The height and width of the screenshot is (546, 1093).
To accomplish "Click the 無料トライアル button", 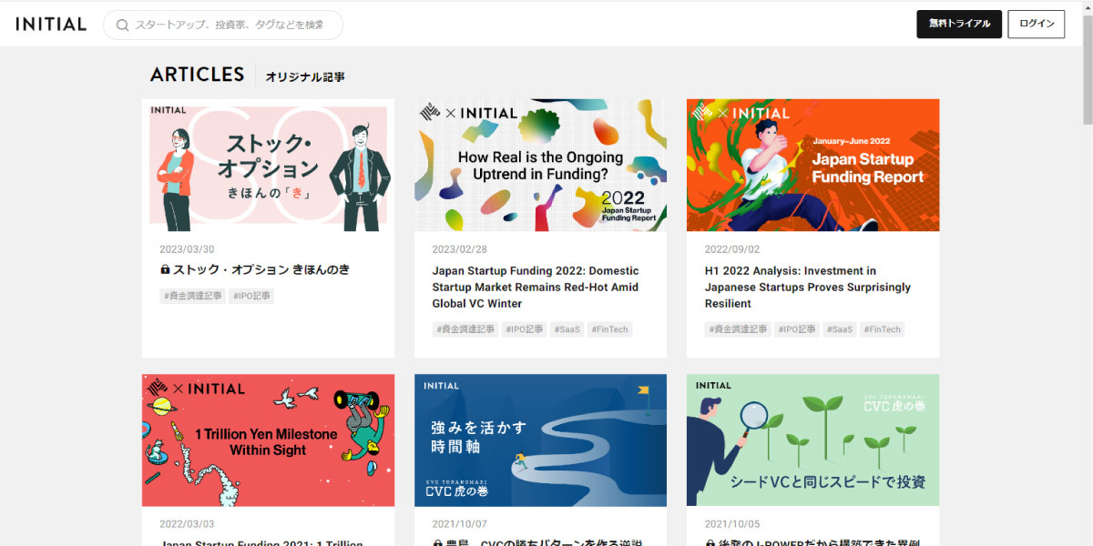I will point(959,25).
